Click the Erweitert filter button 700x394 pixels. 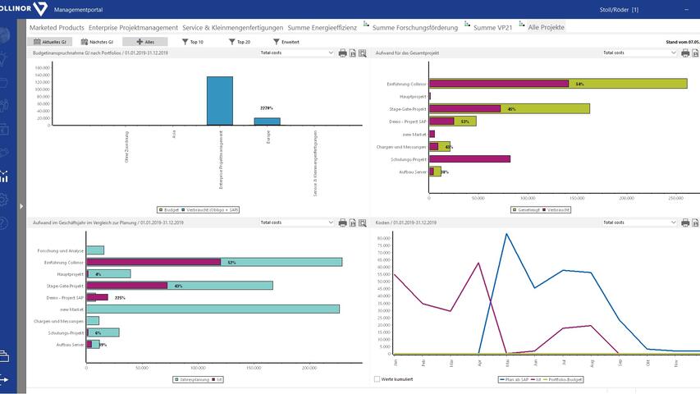[x=286, y=41]
